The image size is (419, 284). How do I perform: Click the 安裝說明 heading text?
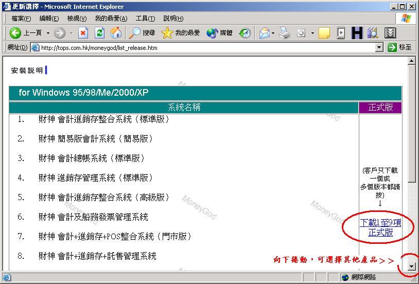pos(27,70)
